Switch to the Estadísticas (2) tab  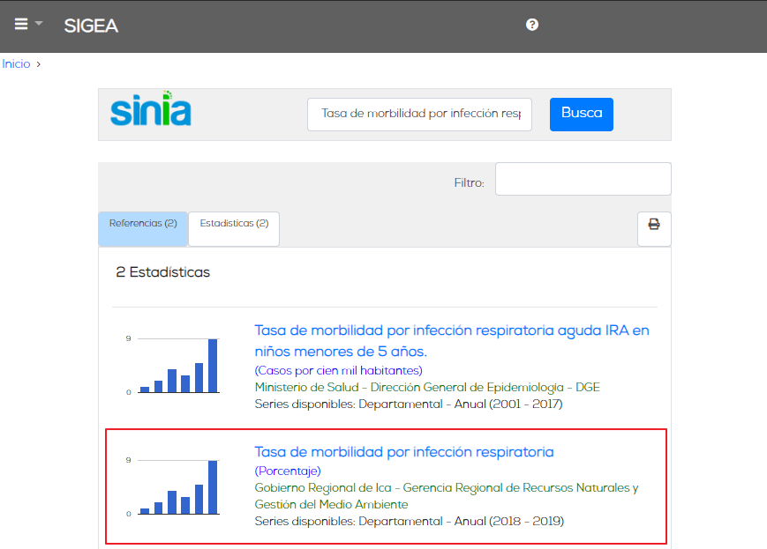[234, 228]
